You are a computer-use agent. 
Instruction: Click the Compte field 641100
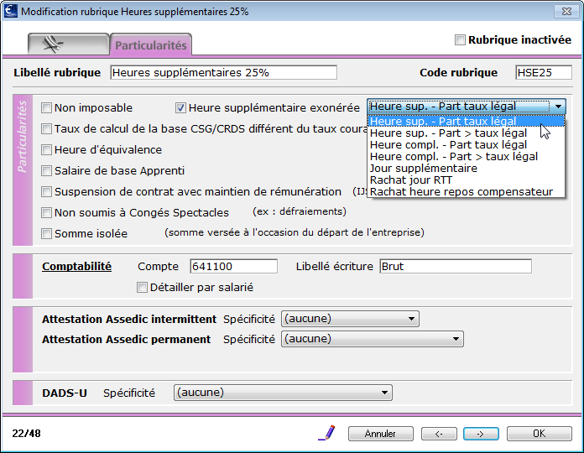tap(233, 266)
